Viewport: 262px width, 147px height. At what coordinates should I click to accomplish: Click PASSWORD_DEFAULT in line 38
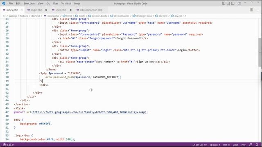[105, 77]
